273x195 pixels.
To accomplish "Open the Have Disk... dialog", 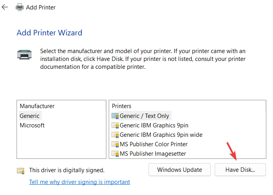I will point(240,169).
